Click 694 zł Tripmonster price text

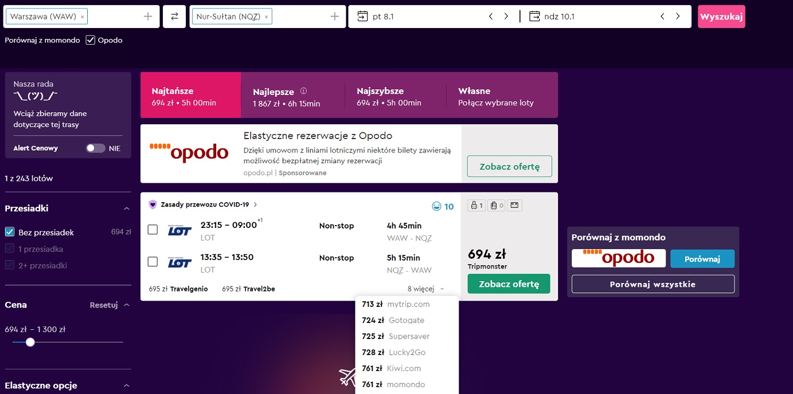pos(487,254)
